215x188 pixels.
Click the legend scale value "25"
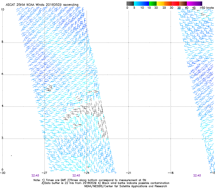pos(164,8)
